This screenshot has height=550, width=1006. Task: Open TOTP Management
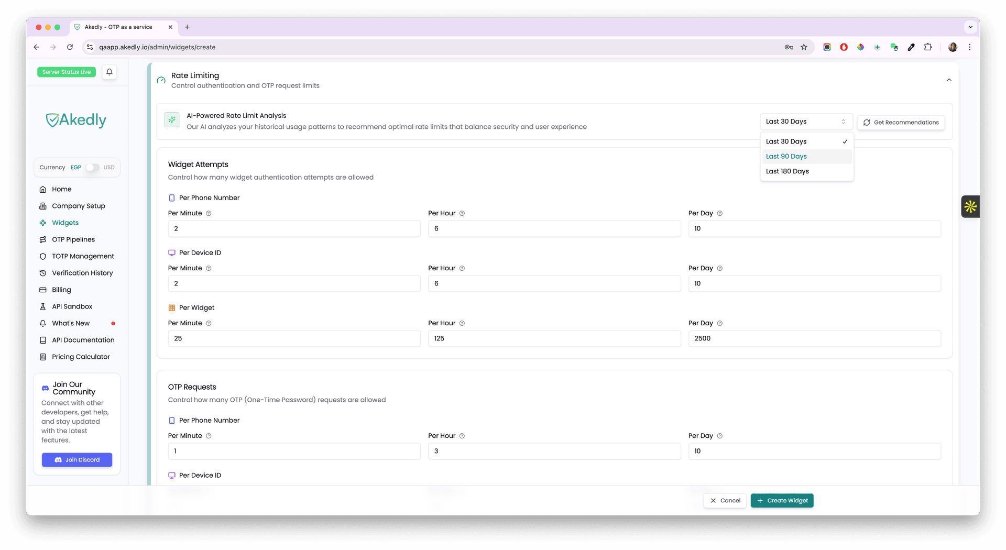click(83, 256)
